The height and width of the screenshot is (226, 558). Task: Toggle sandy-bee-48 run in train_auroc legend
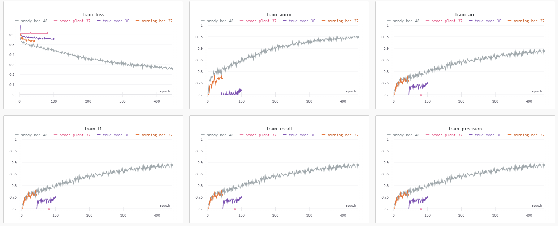coord(203,21)
